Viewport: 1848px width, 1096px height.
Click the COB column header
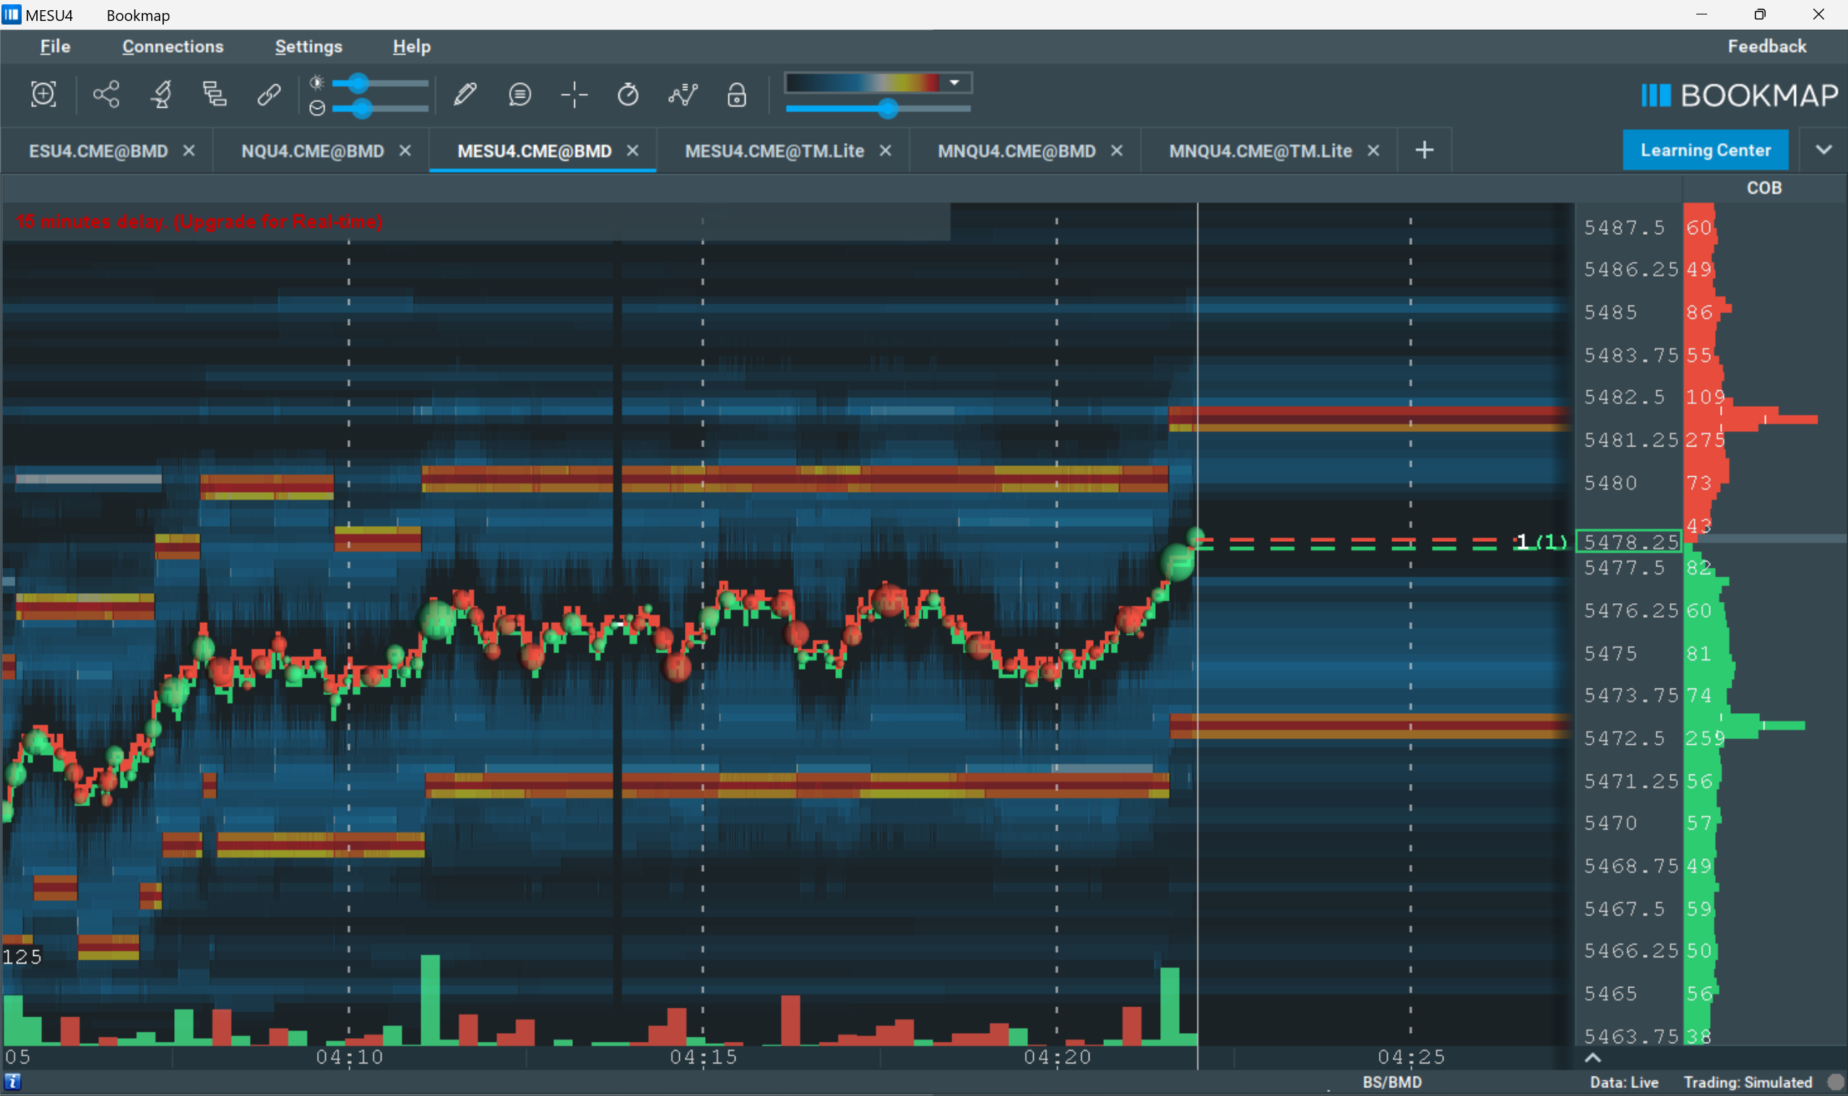[1763, 188]
